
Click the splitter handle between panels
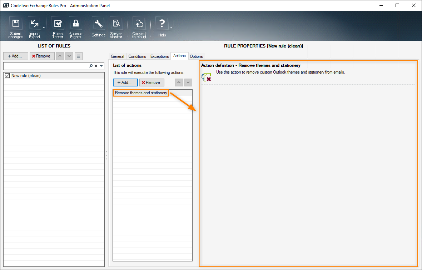pyautogui.click(x=106, y=155)
